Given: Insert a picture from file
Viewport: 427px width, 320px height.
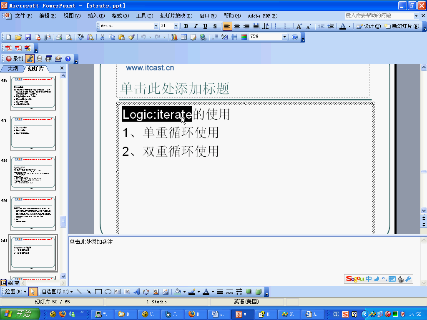Looking at the screenshot, I should click(165, 292).
